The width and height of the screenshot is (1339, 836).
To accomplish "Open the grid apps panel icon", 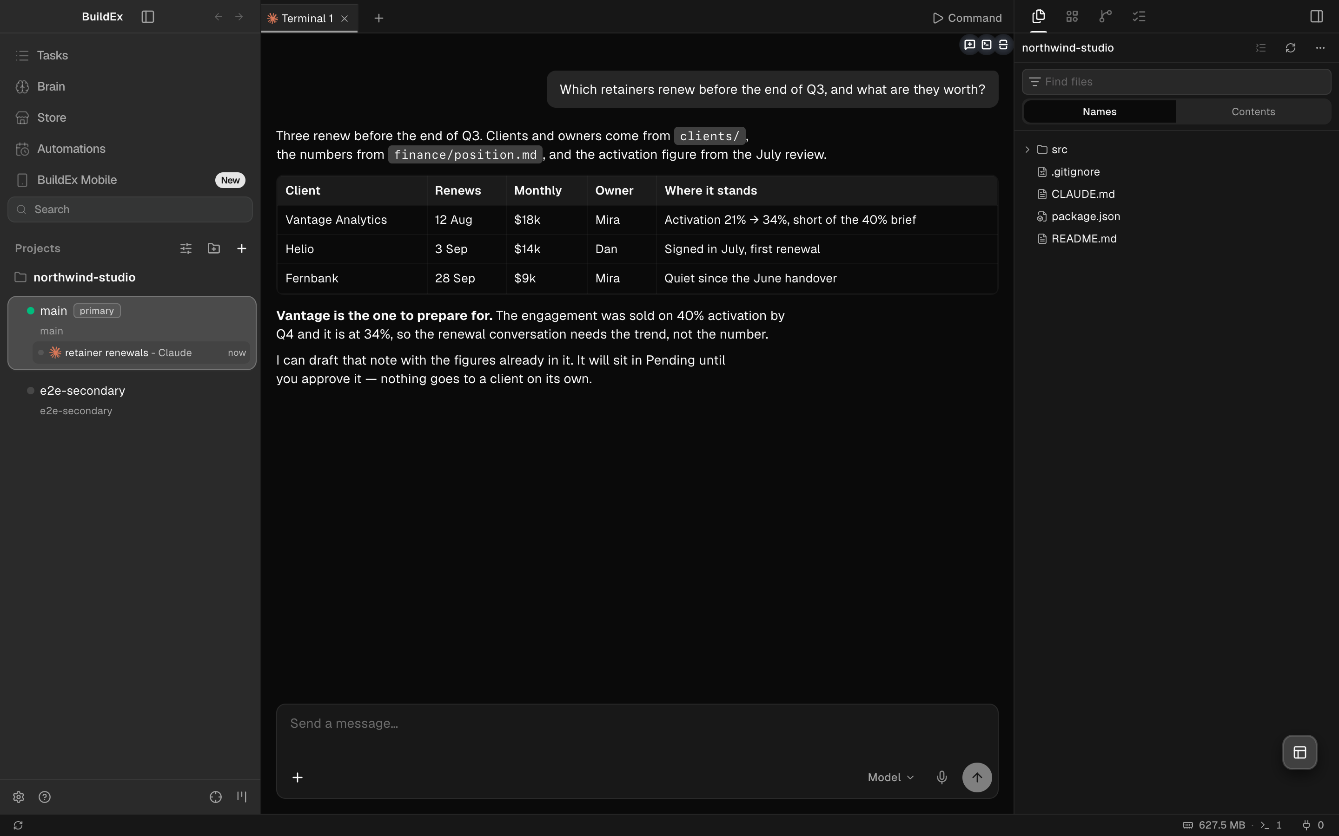I will click(x=1072, y=17).
